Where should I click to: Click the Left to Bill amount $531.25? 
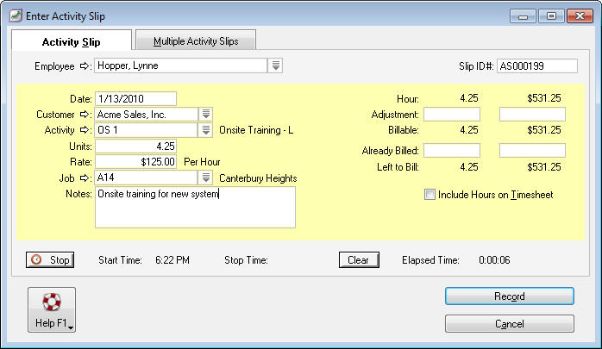tap(544, 167)
